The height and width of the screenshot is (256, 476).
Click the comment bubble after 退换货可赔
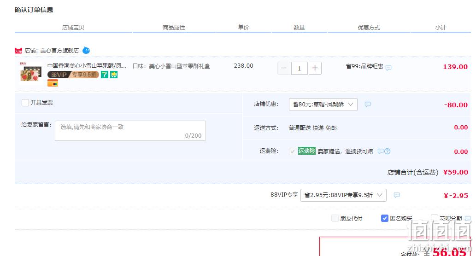click(x=380, y=151)
